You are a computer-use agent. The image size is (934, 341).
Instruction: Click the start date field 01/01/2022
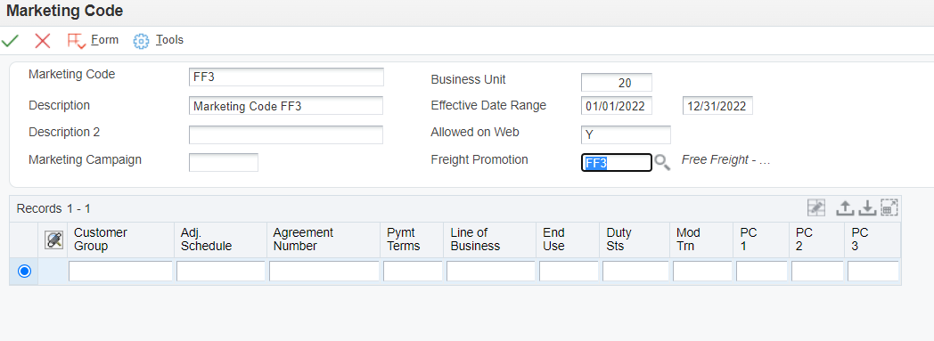[617, 106]
